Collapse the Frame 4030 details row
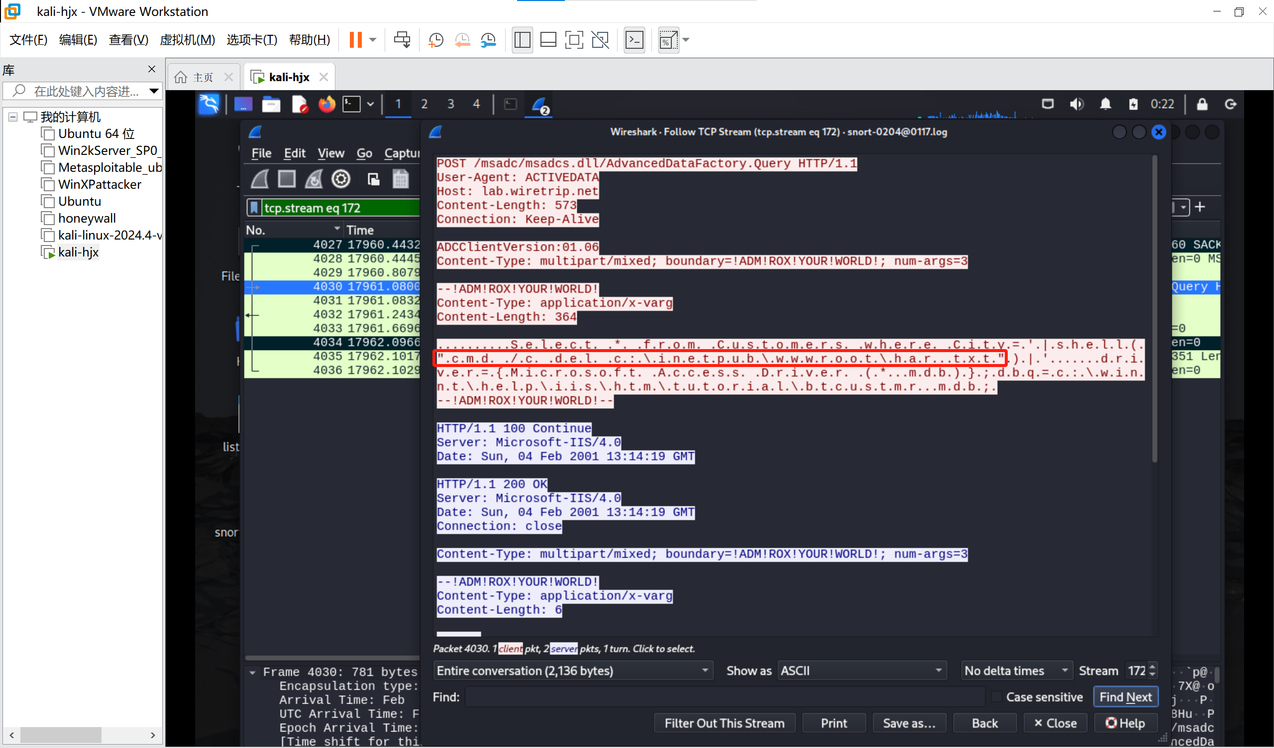Viewport: 1274px width, 748px height. [x=252, y=672]
